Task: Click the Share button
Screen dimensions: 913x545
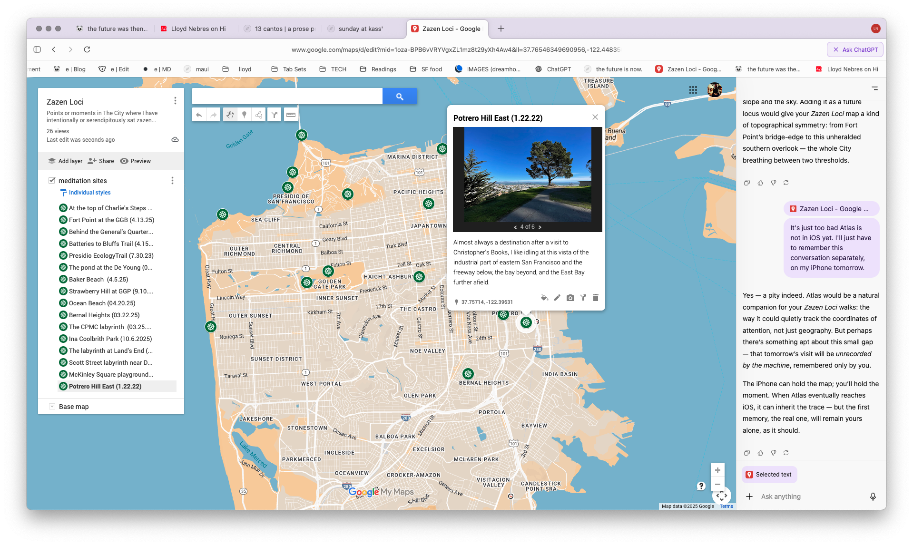Action: [101, 161]
